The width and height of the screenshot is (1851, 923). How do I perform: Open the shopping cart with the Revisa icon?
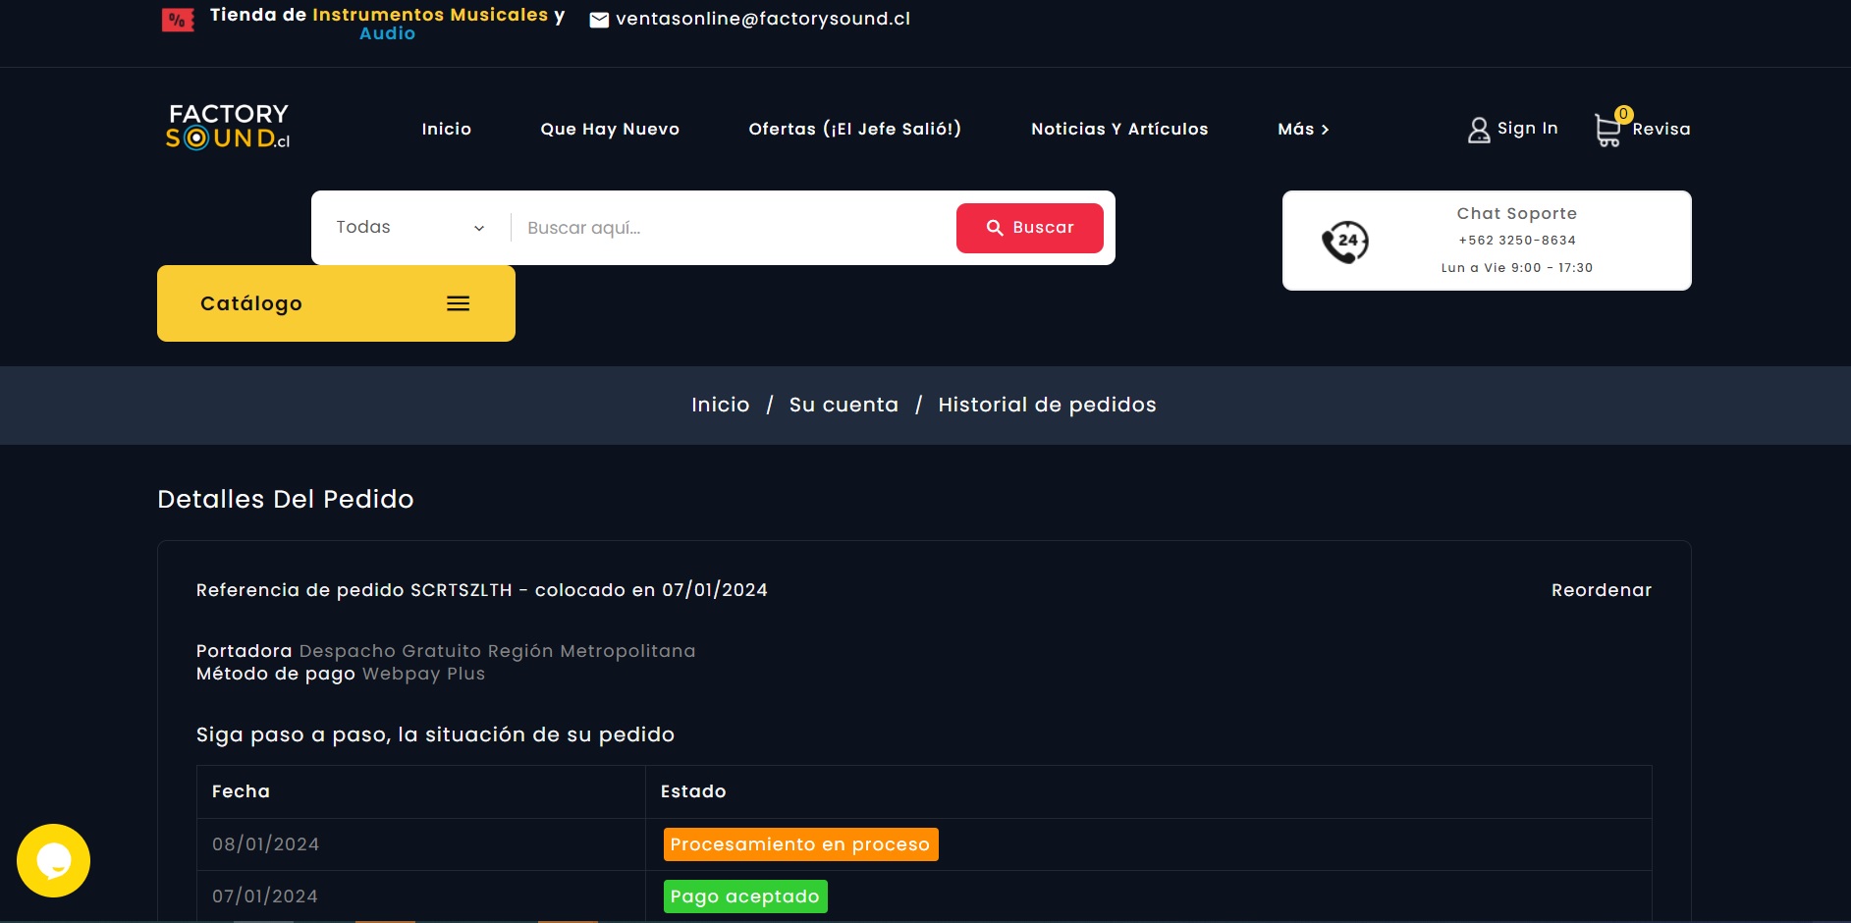[x=1607, y=129]
